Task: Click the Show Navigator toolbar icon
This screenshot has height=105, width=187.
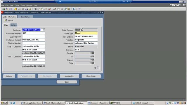Action: (x=11, y=9)
